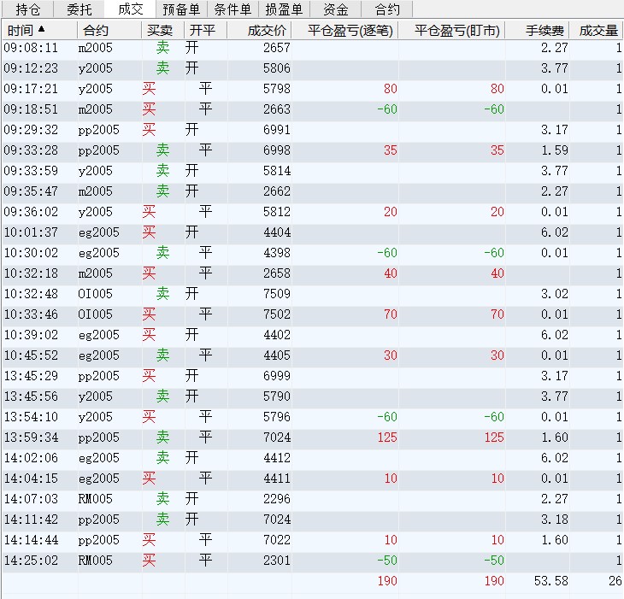The image size is (624, 599).
Task: Go to the 资金 tab
Action: (x=335, y=9)
